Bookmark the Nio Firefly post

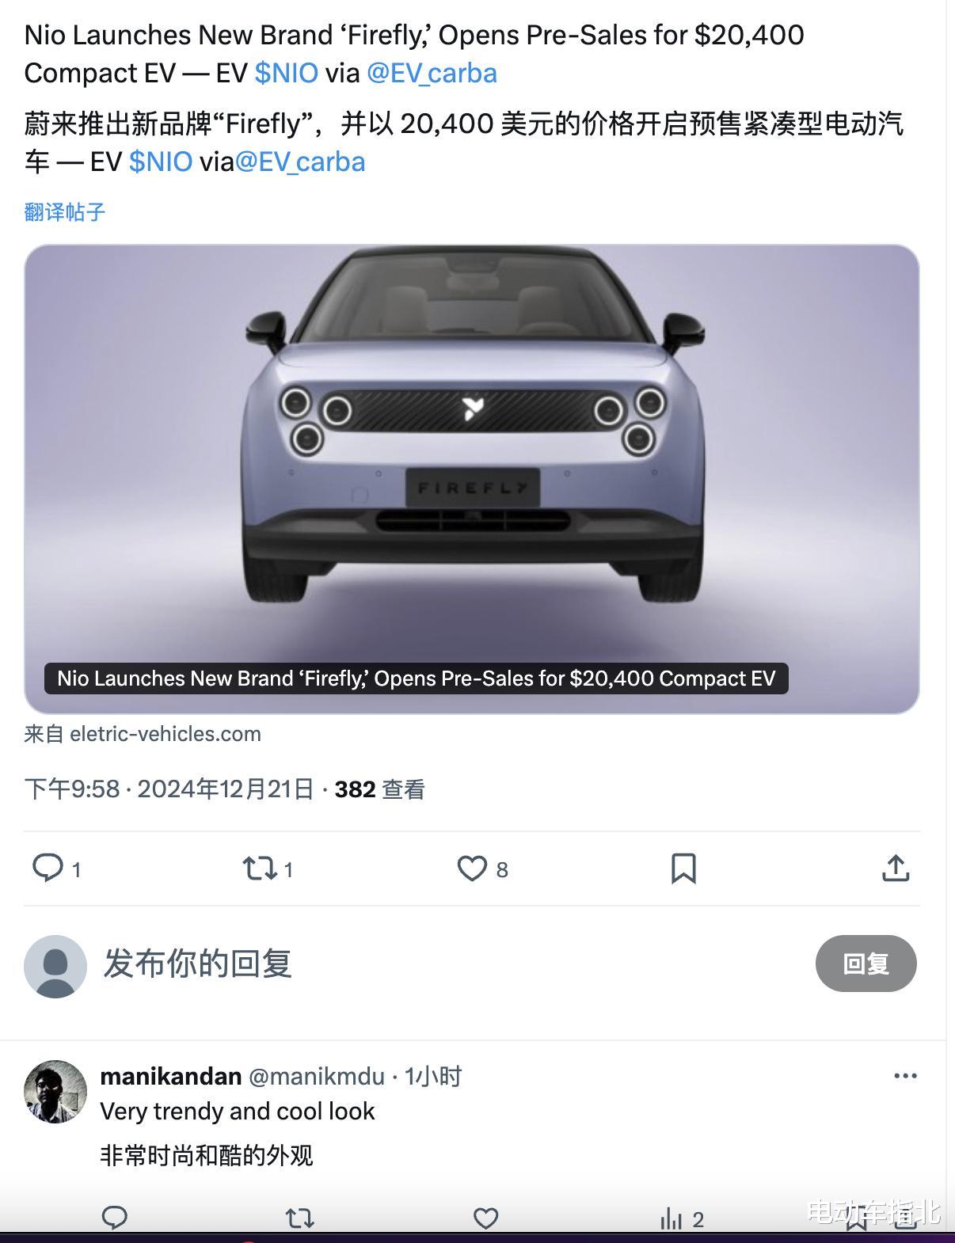click(x=683, y=869)
